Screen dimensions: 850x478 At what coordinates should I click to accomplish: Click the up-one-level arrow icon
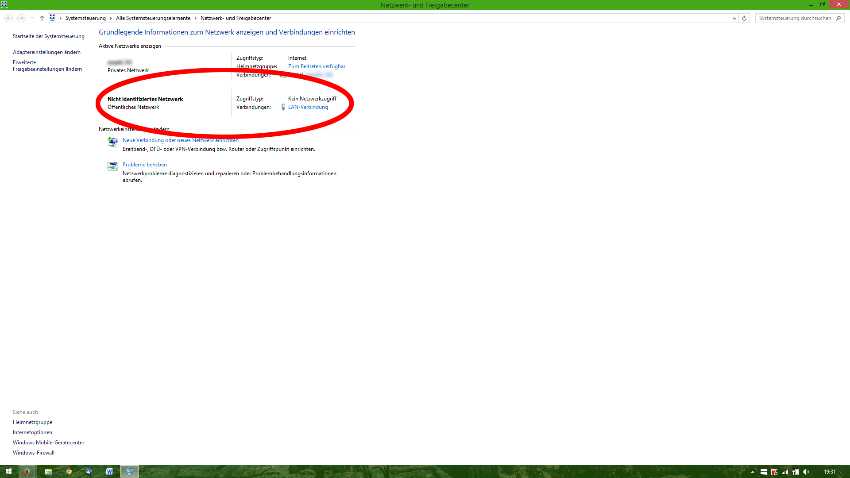tap(42, 18)
